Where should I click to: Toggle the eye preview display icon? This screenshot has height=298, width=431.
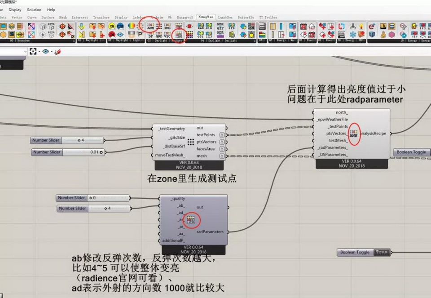tap(45, 52)
